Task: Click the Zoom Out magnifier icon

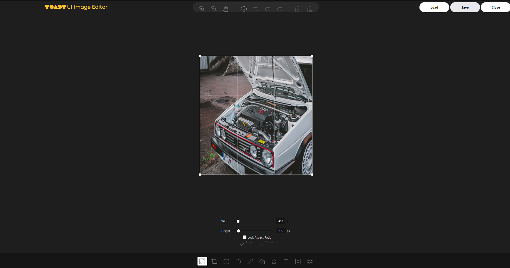Action: click(x=214, y=9)
